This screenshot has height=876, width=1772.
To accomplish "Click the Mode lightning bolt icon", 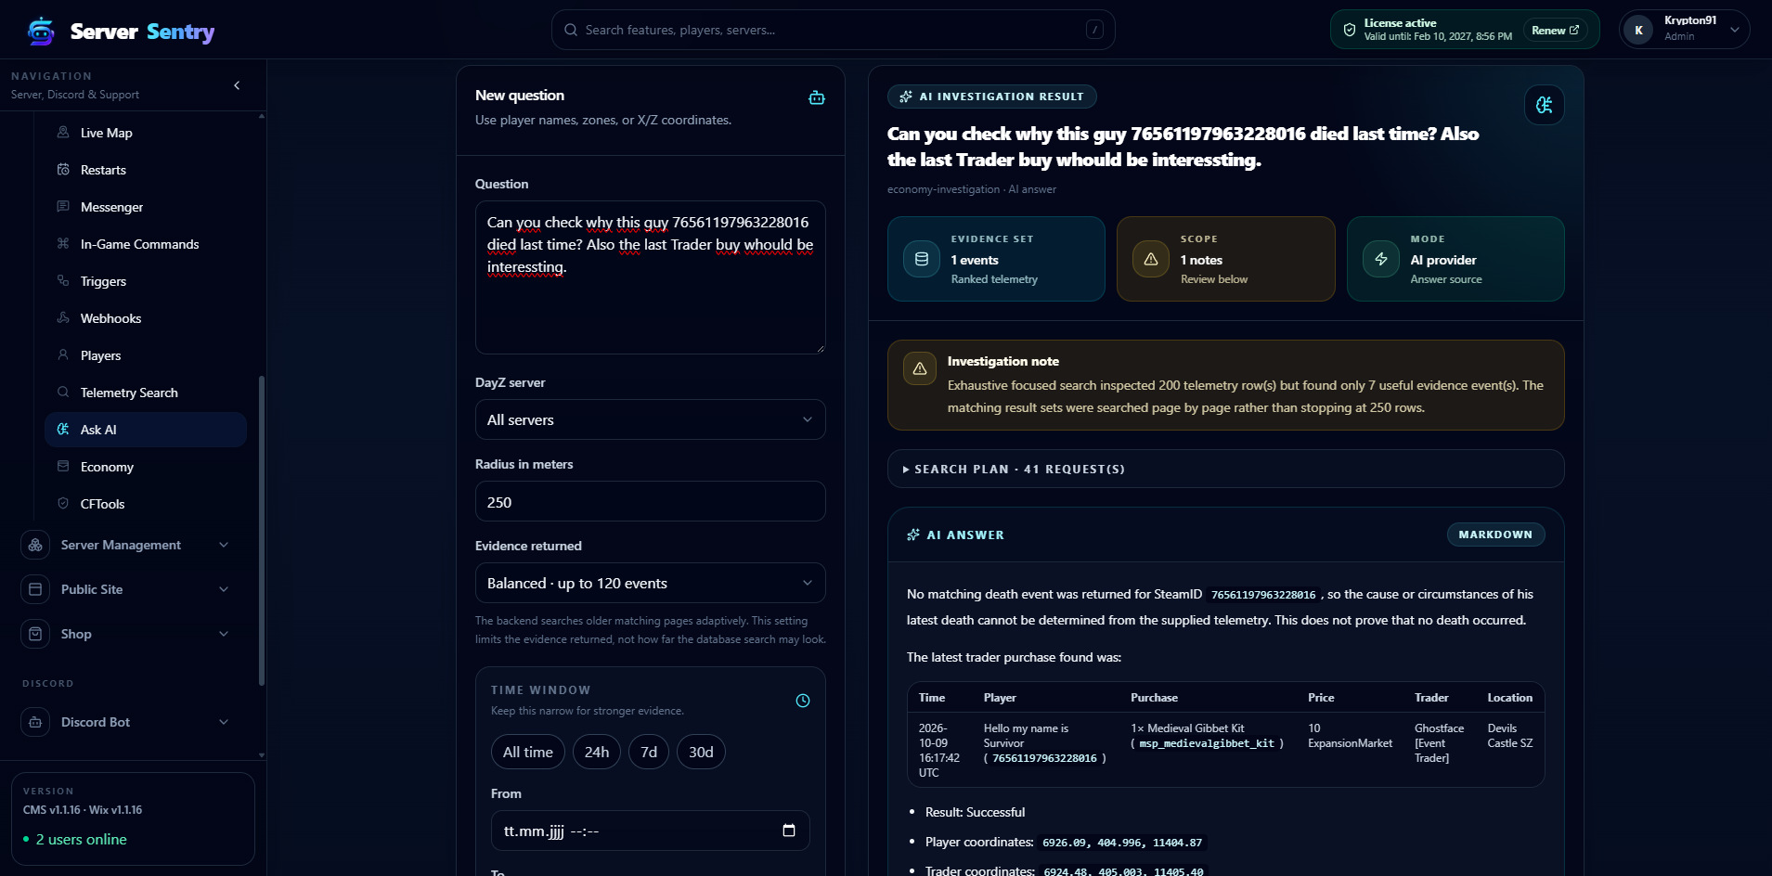I will 1381,259.
